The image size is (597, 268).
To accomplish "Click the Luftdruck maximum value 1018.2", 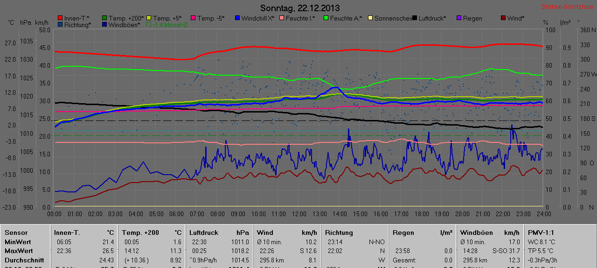I will 240,251.
